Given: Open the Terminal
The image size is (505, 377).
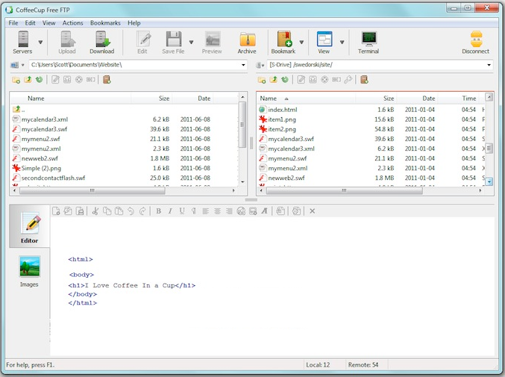Looking at the screenshot, I should [x=368, y=42].
